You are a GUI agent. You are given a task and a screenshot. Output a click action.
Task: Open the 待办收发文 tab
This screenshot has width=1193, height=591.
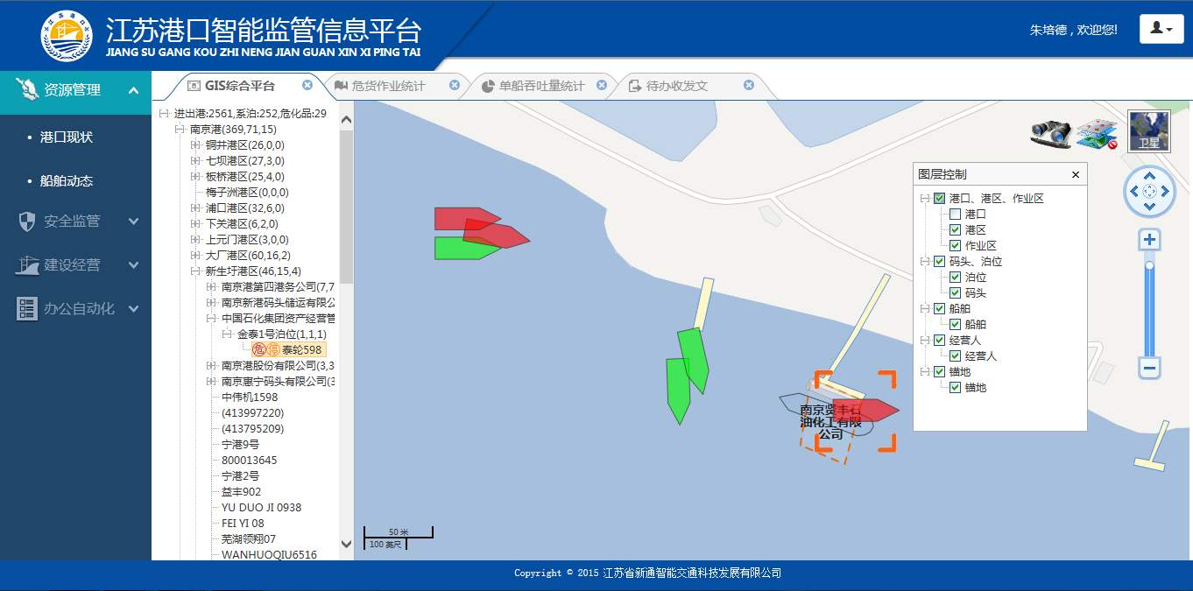pyautogui.click(x=676, y=86)
